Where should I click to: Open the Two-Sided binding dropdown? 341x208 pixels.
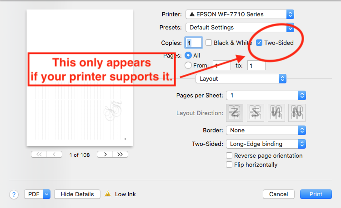pos(266,144)
